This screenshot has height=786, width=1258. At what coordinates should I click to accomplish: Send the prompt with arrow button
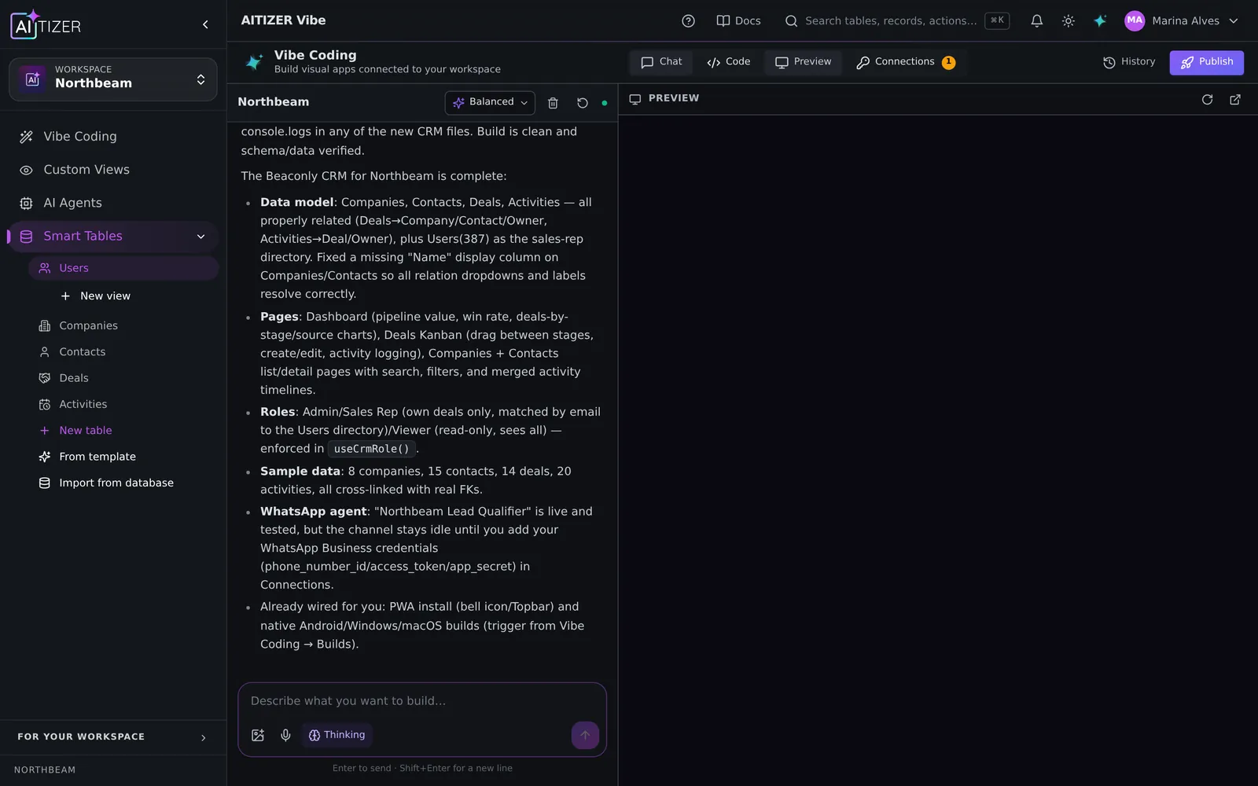point(585,736)
